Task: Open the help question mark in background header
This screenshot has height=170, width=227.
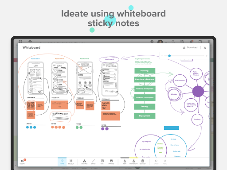Action: click(152, 42)
